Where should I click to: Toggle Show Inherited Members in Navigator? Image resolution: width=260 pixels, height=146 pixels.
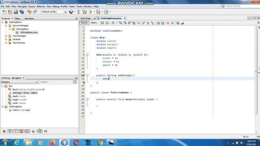tap(4, 131)
